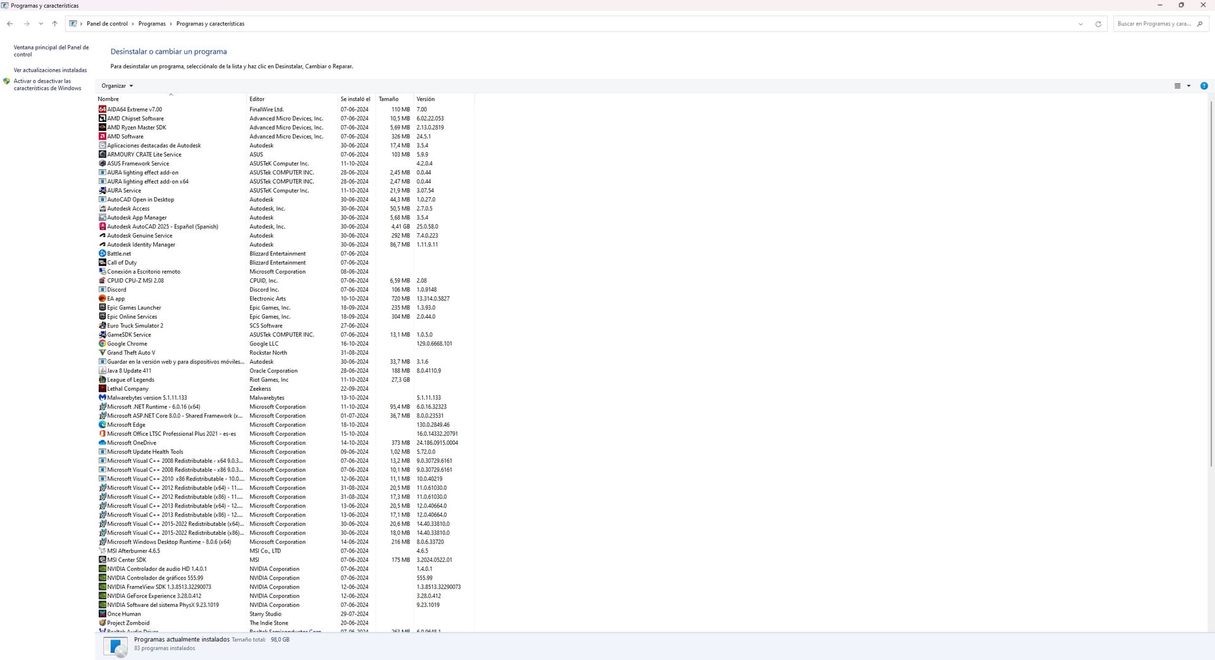The image size is (1215, 660).
Task: Go back with the back arrow
Action: pyautogui.click(x=9, y=24)
